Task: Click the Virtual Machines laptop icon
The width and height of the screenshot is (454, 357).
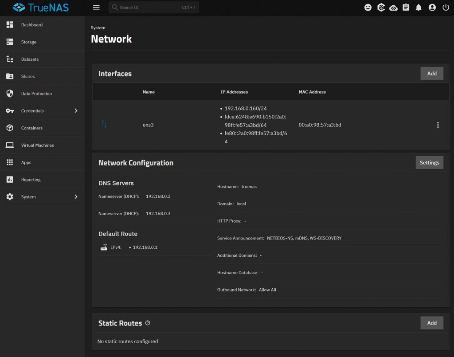Action: tap(10, 145)
